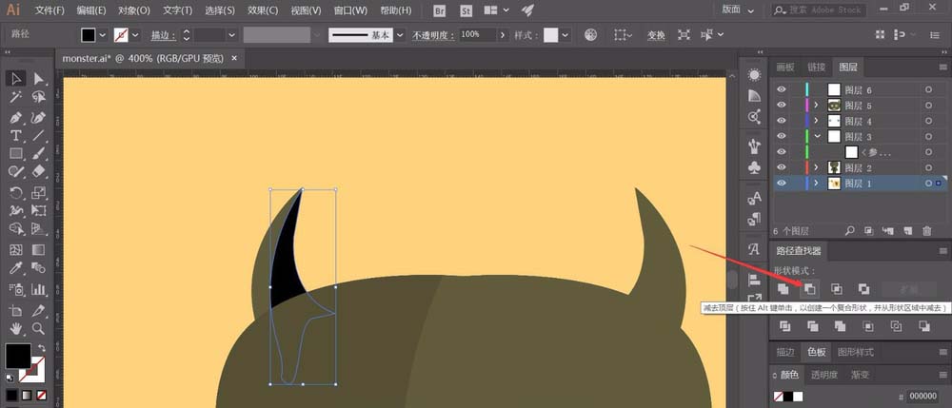This screenshot has height=408, width=952.
Task: Select the Free Transform tool
Action: point(38,210)
